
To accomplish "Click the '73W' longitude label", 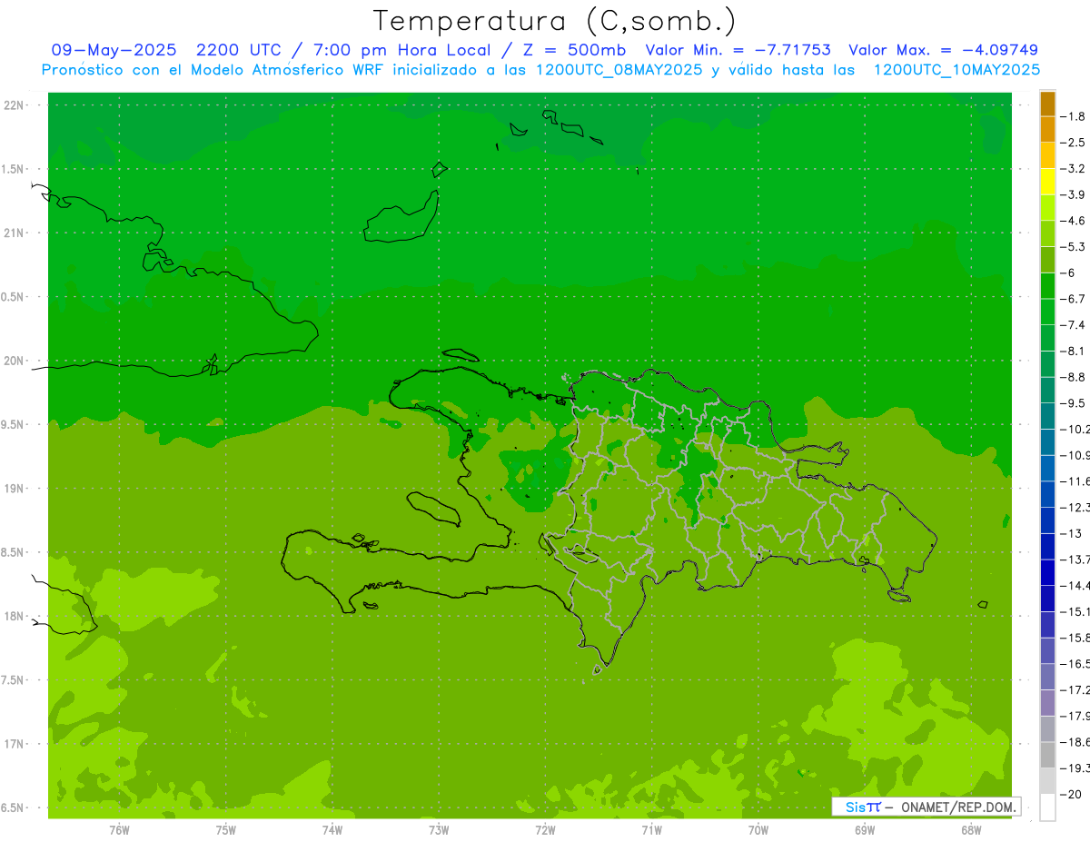I will 439,830.
